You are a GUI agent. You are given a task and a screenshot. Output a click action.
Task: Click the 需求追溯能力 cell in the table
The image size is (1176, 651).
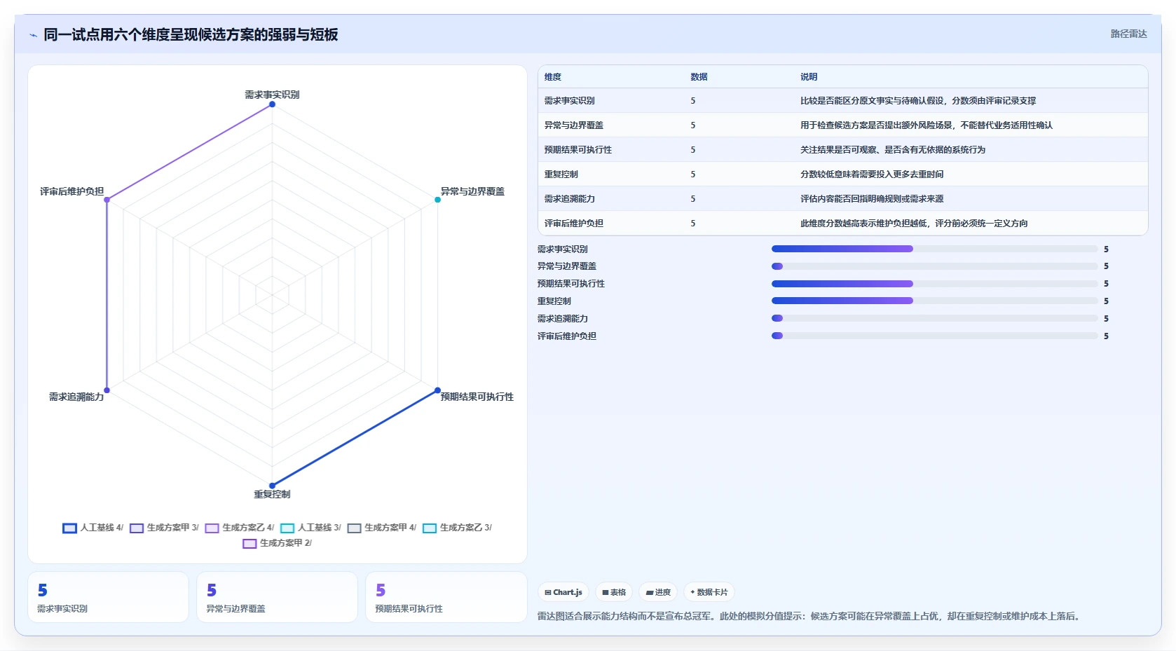point(570,199)
